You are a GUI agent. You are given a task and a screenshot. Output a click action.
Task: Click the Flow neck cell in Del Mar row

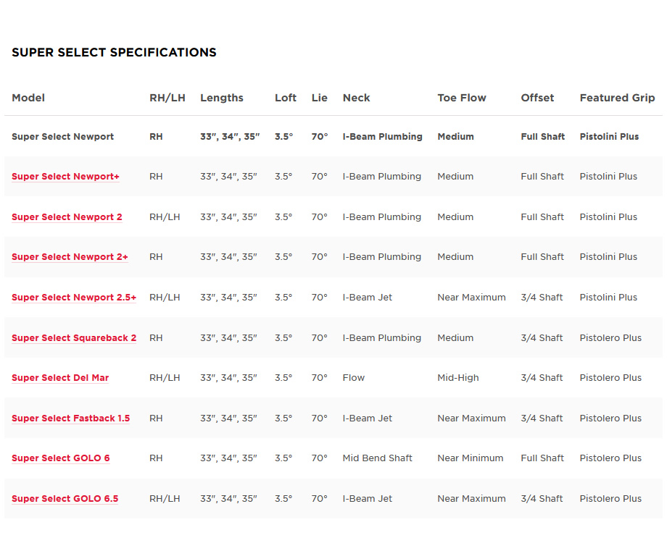click(354, 378)
